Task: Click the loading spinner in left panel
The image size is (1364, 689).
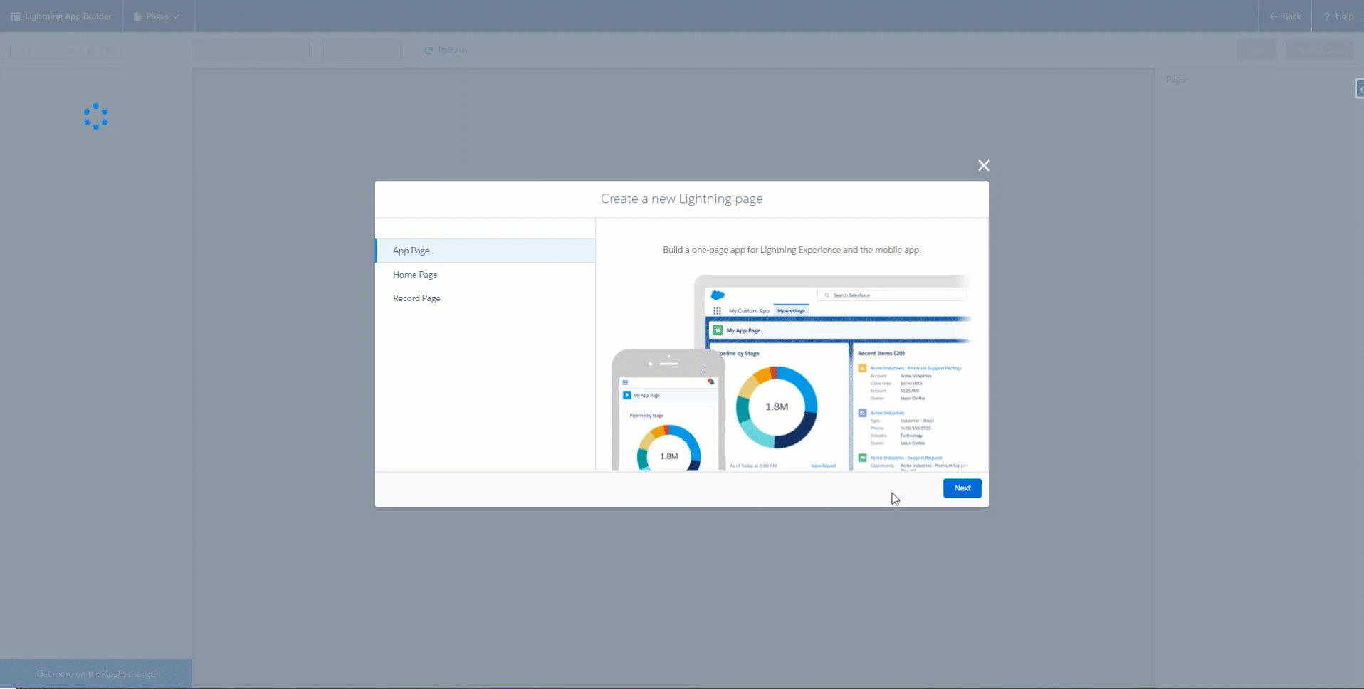Action: tap(95, 117)
